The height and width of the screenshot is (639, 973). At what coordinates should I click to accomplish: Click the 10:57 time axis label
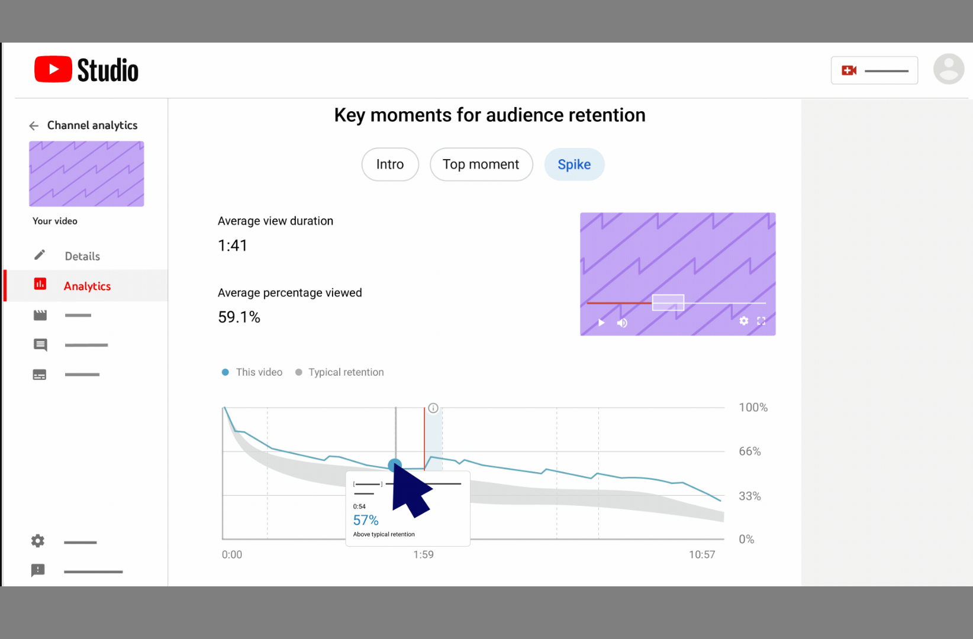click(x=702, y=554)
